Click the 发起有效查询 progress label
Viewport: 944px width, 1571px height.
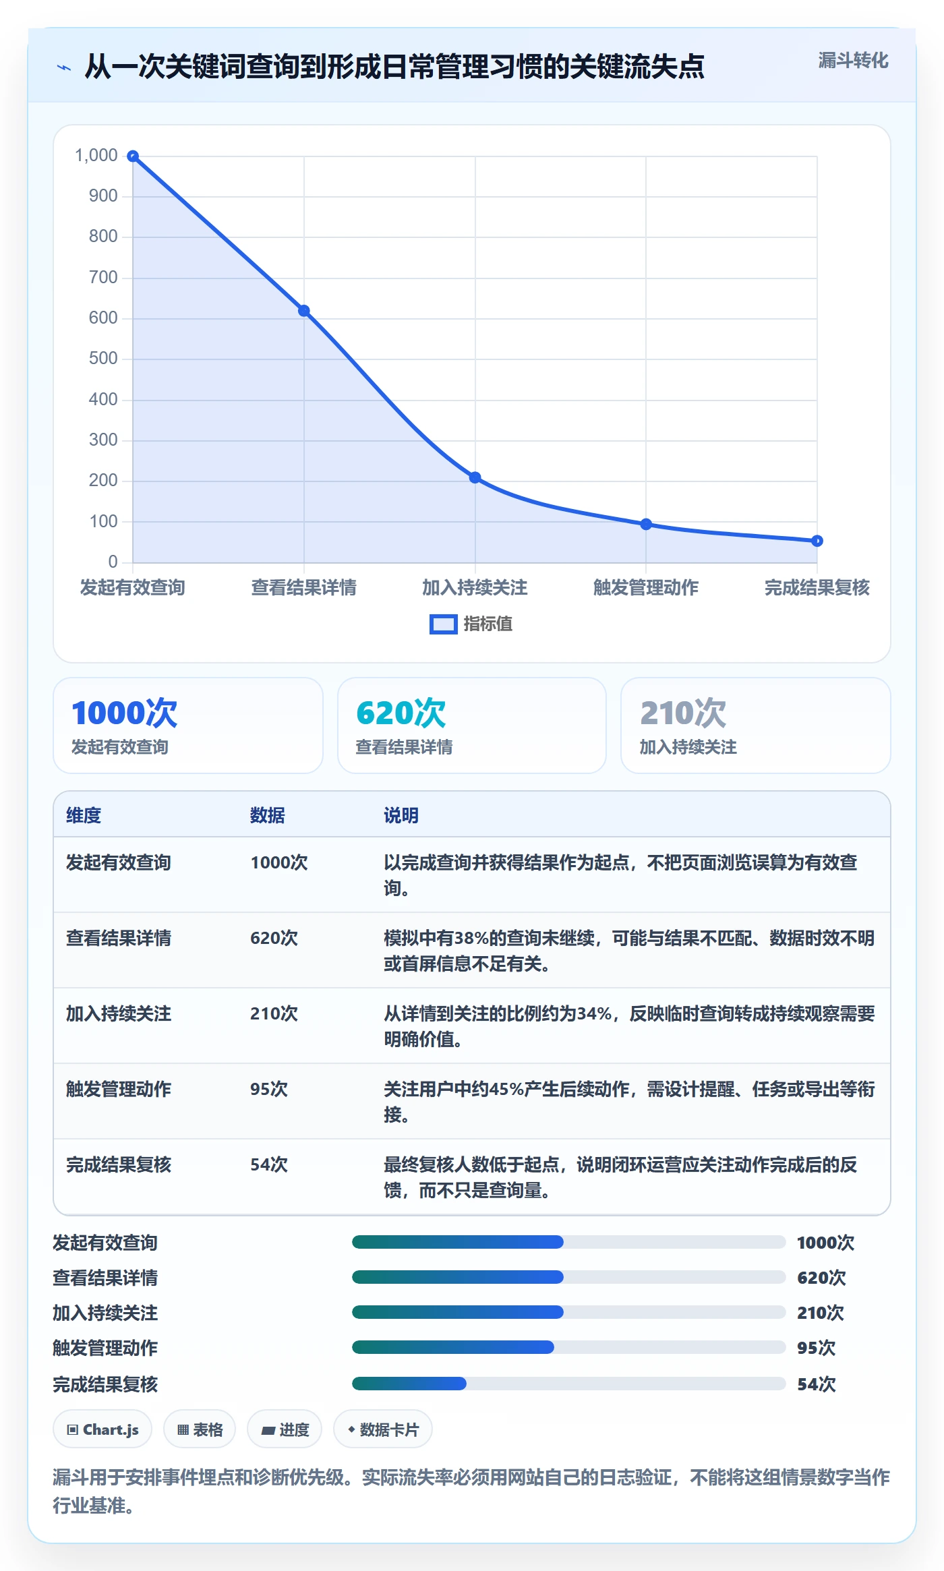[x=105, y=1243]
